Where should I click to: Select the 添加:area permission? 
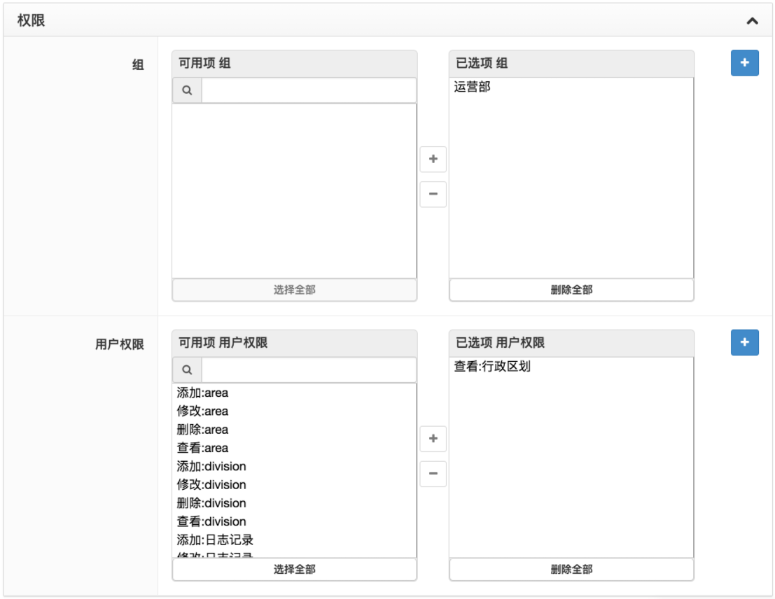[295, 393]
